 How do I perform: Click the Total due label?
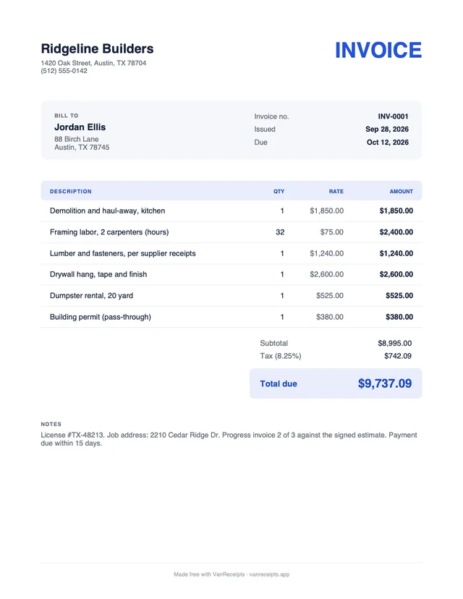(279, 383)
